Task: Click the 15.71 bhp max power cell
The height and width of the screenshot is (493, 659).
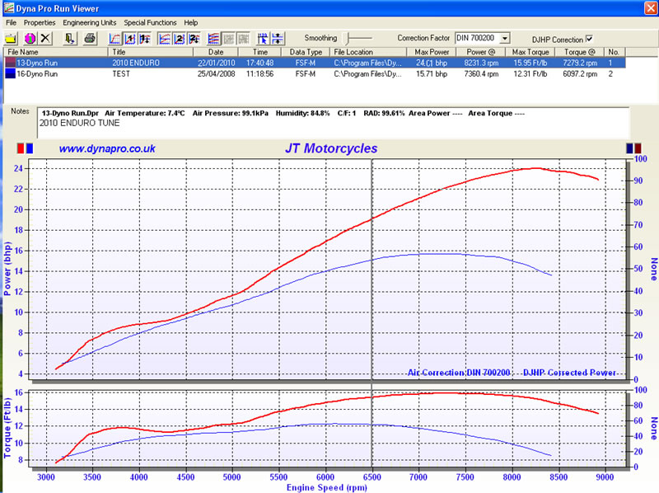Action: pos(432,73)
